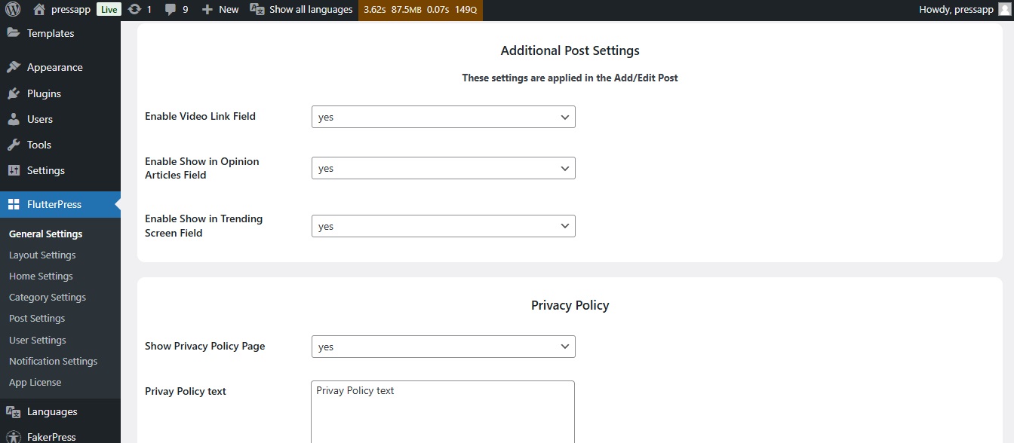Click inside Privay Policy text textarea

point(443,411)
